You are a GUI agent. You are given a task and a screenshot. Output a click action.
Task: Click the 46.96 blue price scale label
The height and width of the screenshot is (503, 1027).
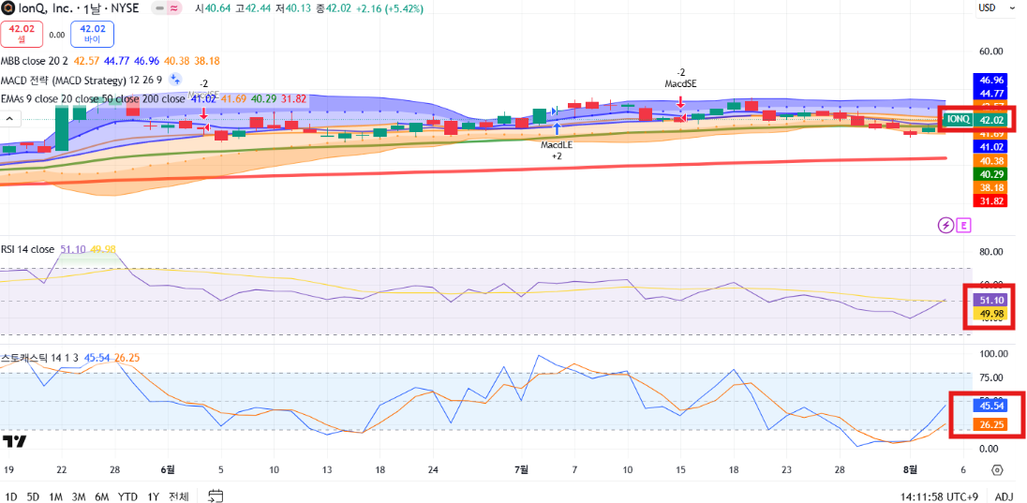pos(990,80)
